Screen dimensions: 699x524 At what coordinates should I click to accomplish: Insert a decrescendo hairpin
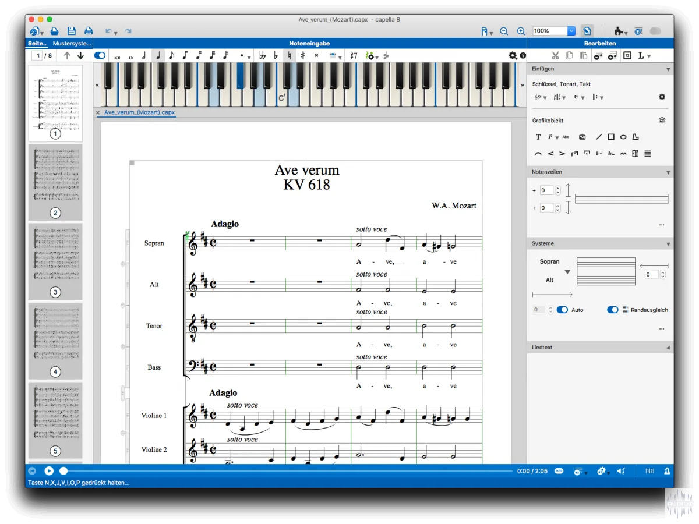click(562, 154)
